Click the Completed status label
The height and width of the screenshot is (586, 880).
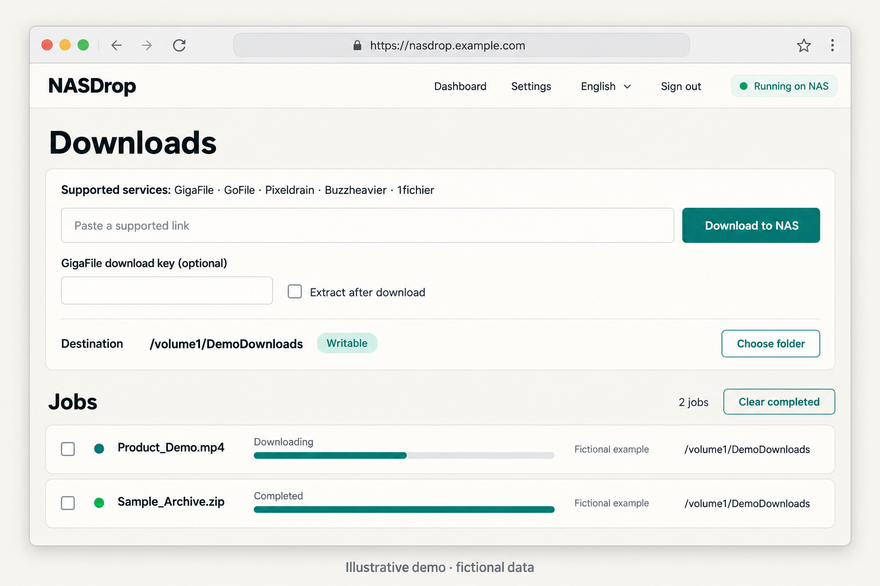pos(278,496)
